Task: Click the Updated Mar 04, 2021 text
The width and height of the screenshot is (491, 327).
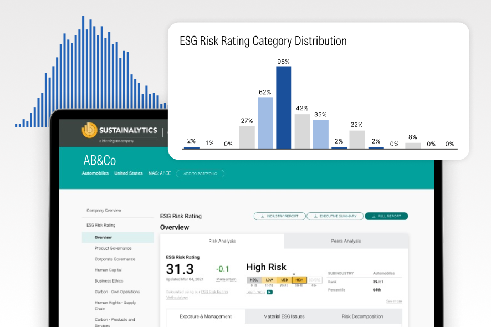Action: (x=185, y=279)
